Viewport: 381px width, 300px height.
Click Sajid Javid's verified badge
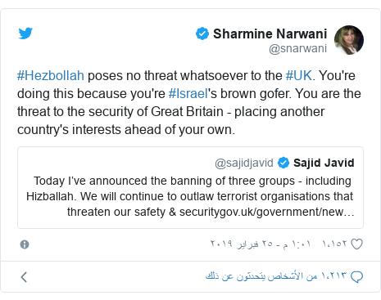coord(283,163)
